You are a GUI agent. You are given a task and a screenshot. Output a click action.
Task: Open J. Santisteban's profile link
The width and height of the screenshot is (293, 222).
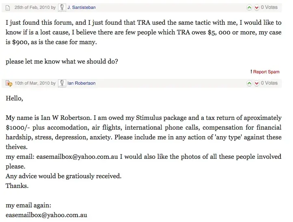click(82, 7)
